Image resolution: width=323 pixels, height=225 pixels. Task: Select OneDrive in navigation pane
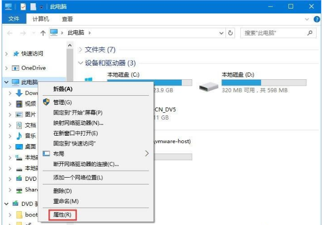coord(34,68)
